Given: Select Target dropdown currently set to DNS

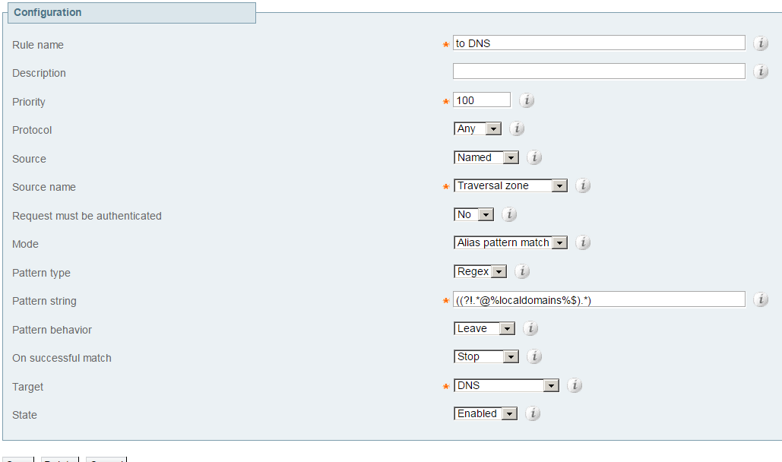Looking at the screenshot, I should tap(506, 385).
